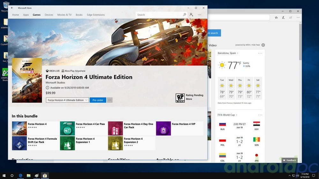Image resolution: width=319 pixels, height=179 pixels.
Task: Open more options button next to Pre-order
Action: tap(110, 100)
